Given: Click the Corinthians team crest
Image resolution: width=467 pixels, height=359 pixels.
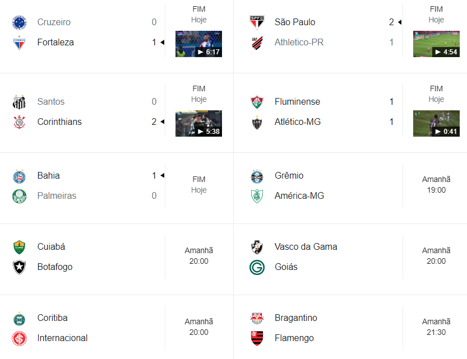Looking at the screenshot, I should [x=19, y=122].
